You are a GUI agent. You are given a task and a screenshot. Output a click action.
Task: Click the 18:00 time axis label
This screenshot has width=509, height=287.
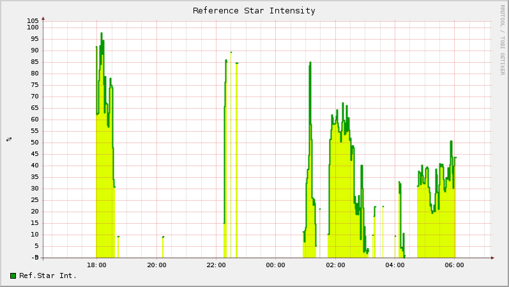pos(96,265)
